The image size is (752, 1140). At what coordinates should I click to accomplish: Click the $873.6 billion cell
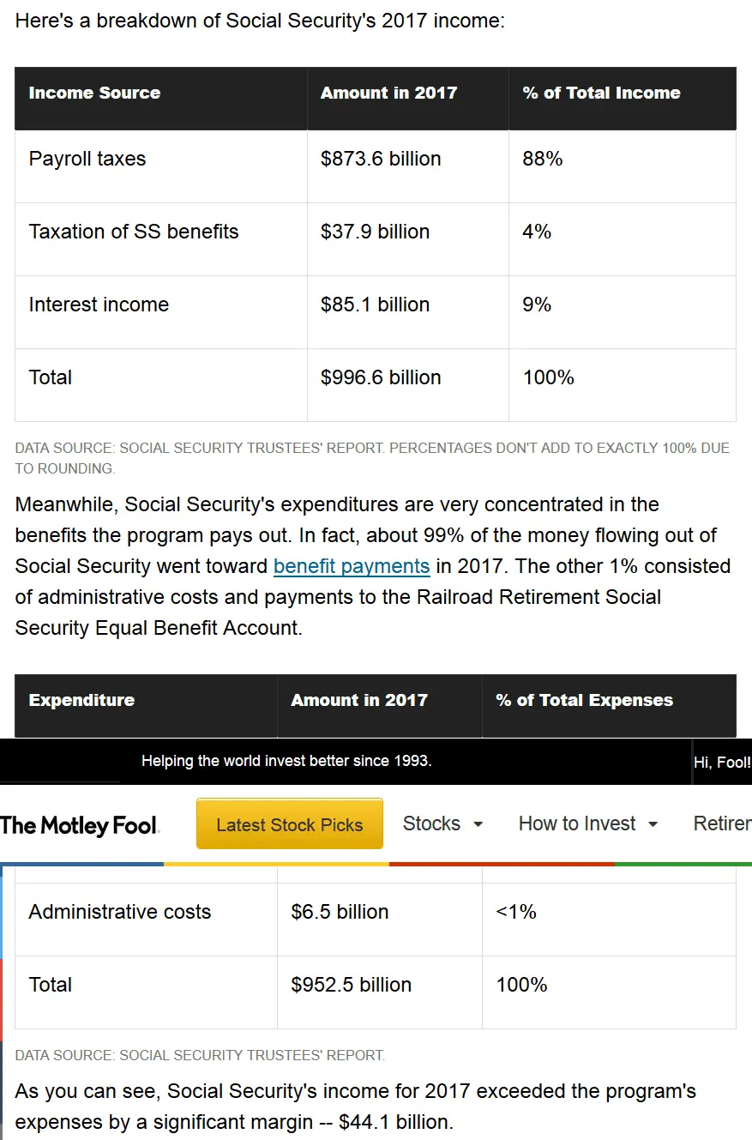pos(381,159)
